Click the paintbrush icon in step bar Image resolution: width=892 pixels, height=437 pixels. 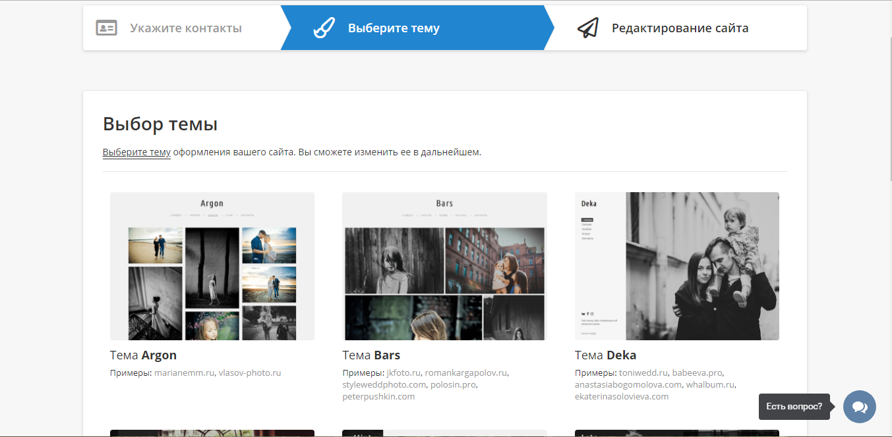point(324,28)
